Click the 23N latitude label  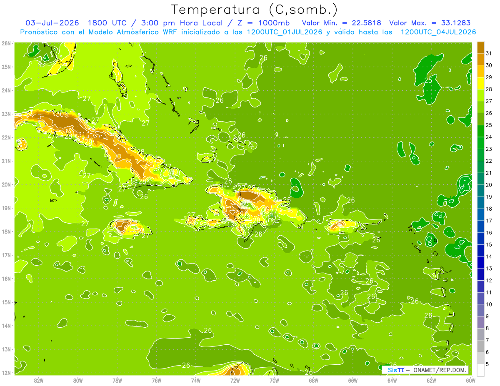coord(6,114)
